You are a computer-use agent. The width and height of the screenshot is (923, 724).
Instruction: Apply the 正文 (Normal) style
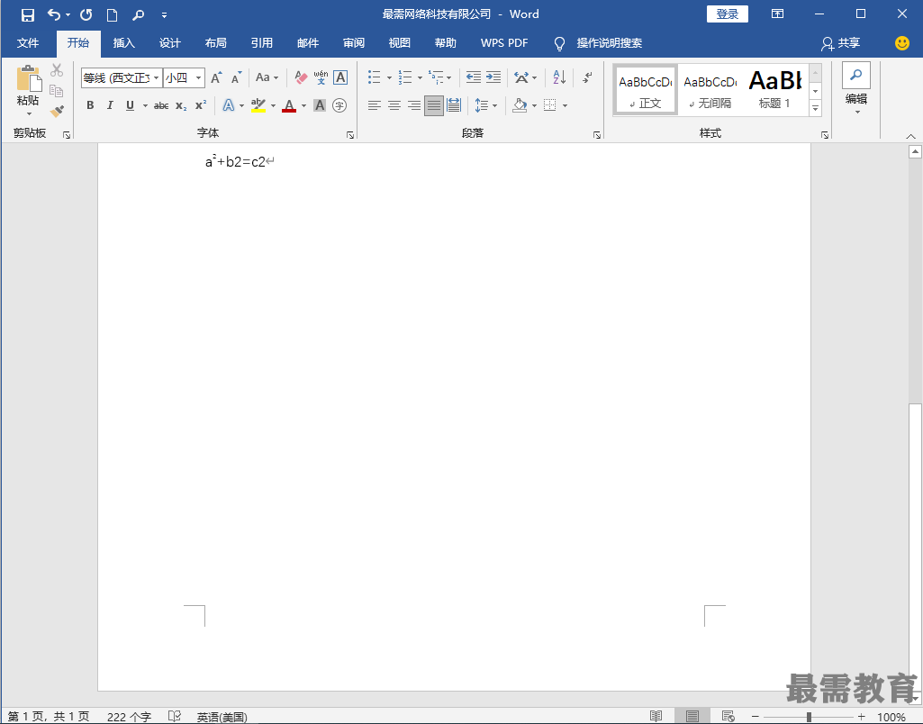click(x=646, y=90)
